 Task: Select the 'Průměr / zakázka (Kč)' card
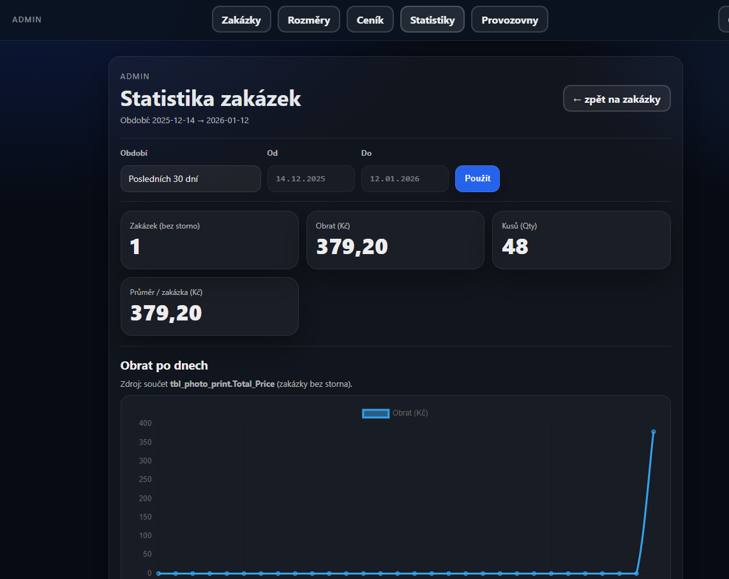(209, 306)
